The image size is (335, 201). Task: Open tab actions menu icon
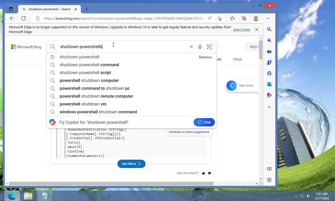[x=11, y=9]
